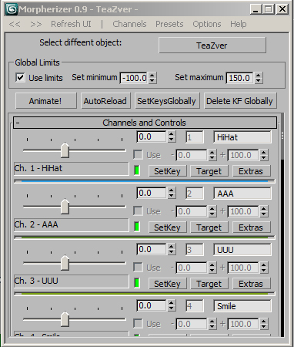Click the green color bar under UUU channel
The image size is (294, 347).
coord(145,294)
